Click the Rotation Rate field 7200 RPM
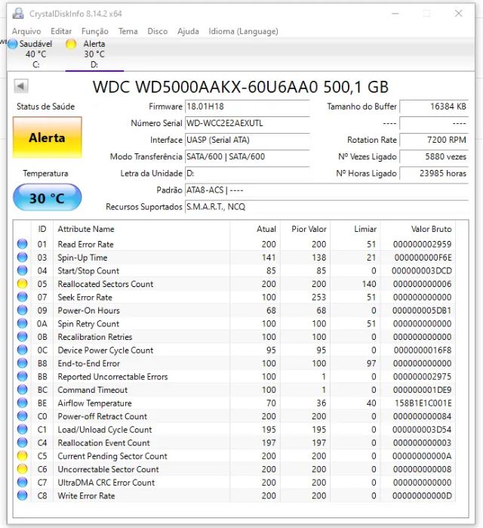Image resolution: width=483 pixels, height=528 pixels. tap(434, 140)
